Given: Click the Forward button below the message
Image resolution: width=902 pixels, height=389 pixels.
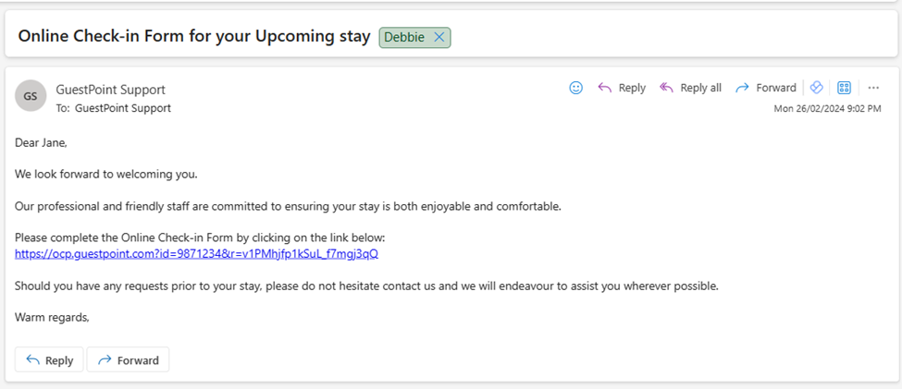Looking at the screenshot, I should point(128,359).
